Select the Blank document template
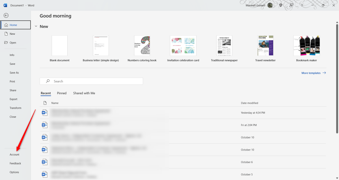This screenshot has width=339, height=180. [59, 46]
